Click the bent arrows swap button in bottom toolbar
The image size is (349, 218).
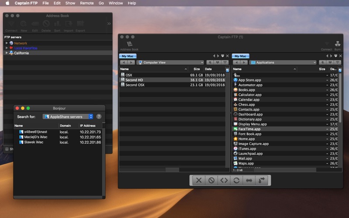click(261, 180)
